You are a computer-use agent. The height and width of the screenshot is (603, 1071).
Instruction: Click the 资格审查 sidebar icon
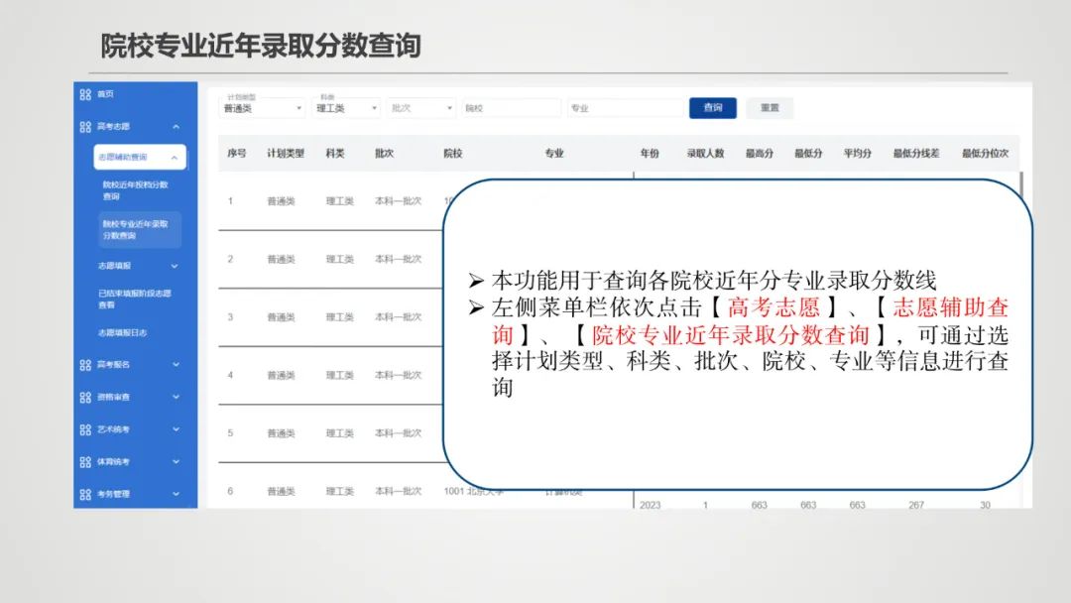tap(83, 397)
